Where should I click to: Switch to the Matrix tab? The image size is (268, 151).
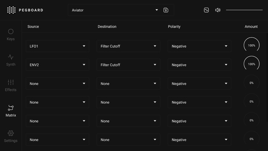coord(11,110)
